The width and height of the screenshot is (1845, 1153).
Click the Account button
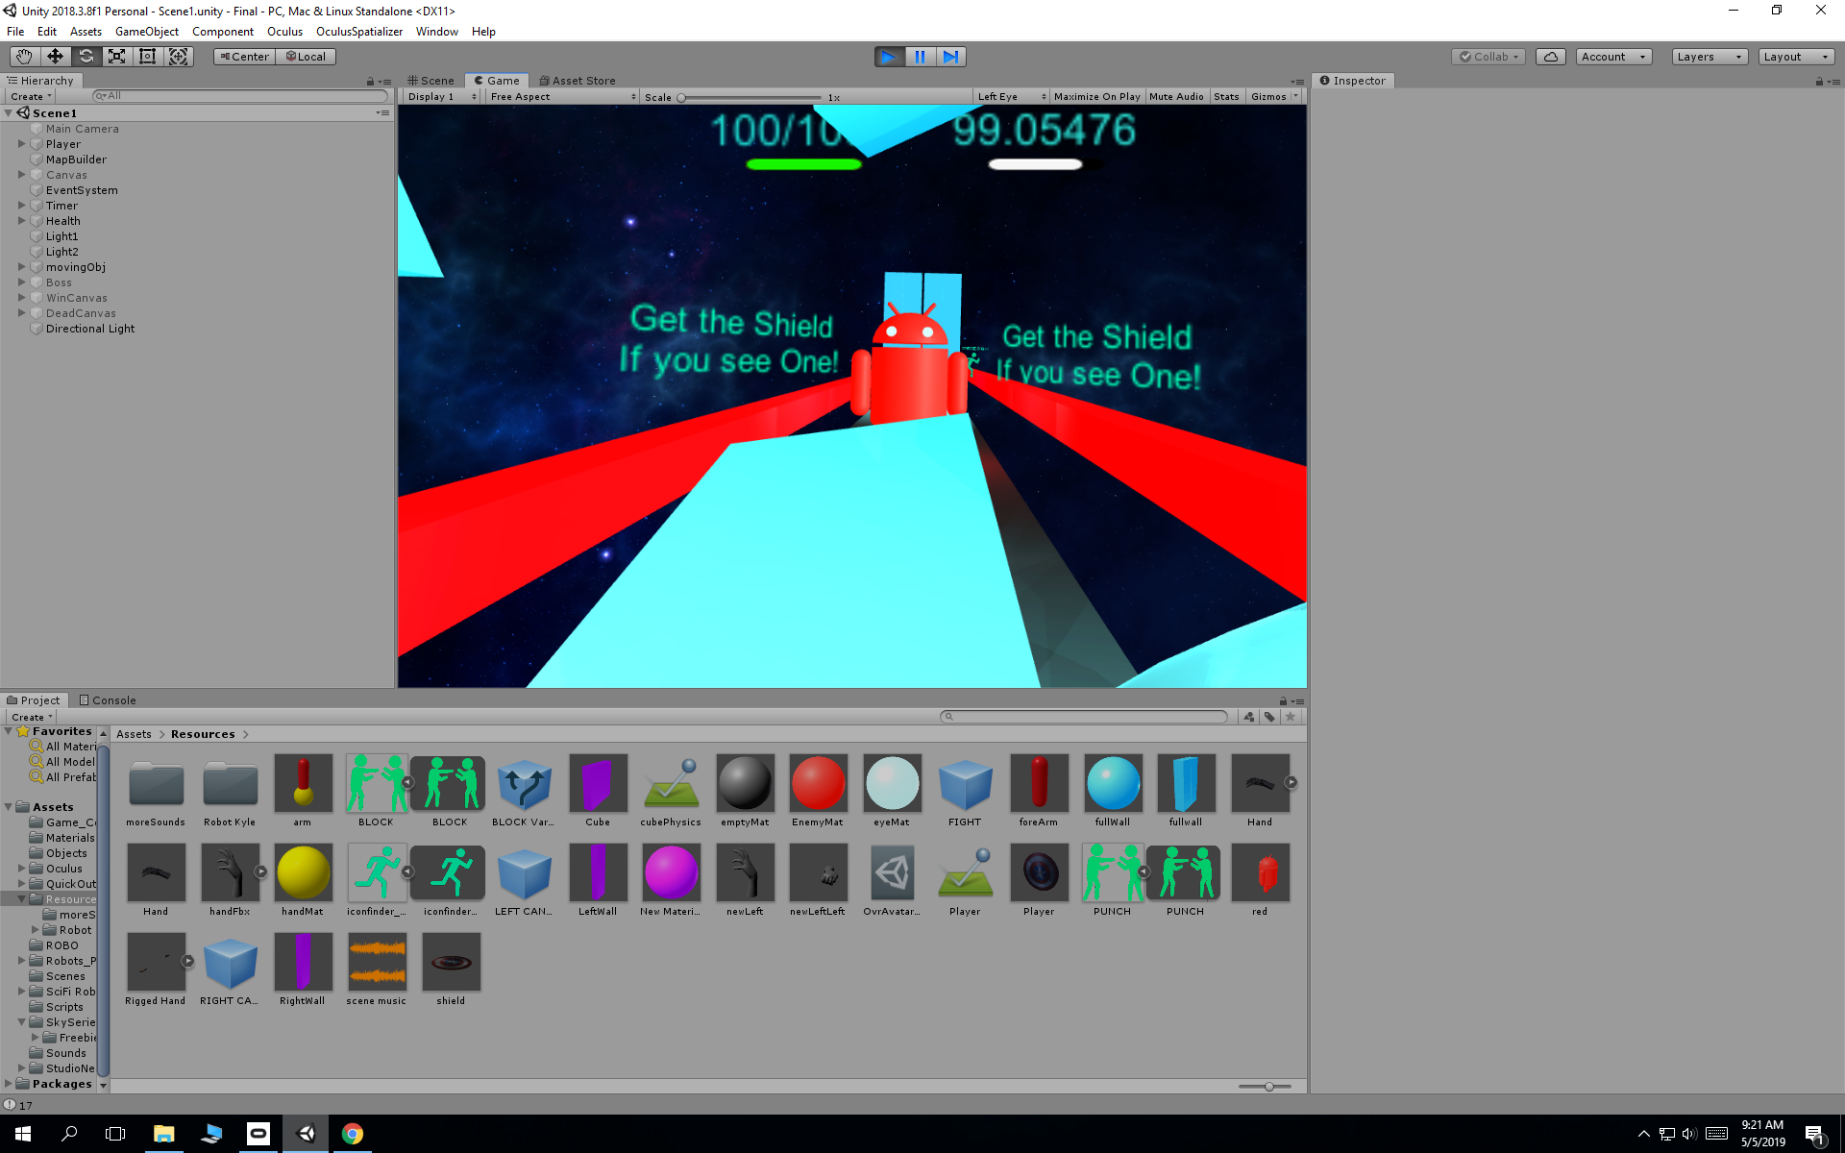[x=1612, y=57]
